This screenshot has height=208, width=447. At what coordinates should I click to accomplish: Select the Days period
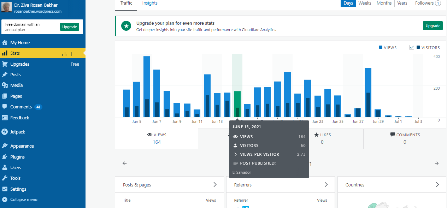pos(348,3)
